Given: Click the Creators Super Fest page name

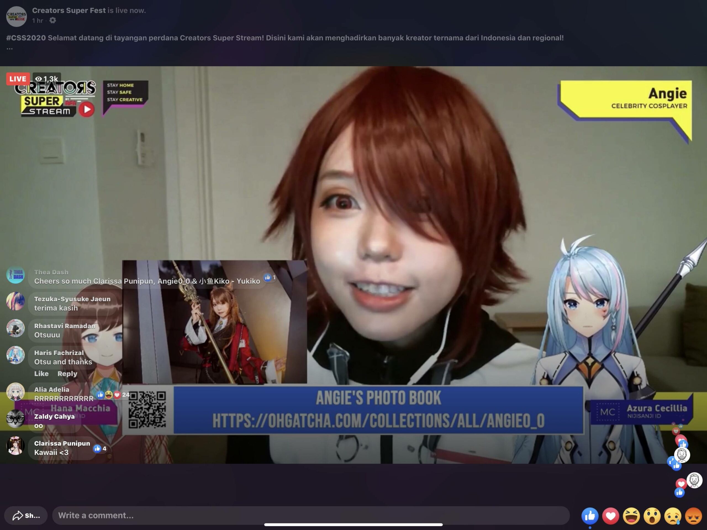Looking at the screenshot, I should coord(69,10).
